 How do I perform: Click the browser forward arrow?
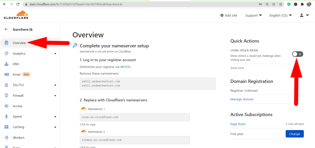click(11, 4)
